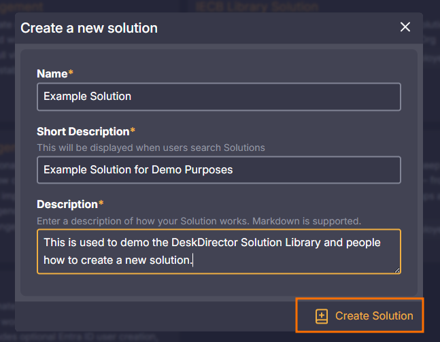Image resolution: width=440 pixels, height=342 pixels.
Task: Click the required asterisk beside Description label
Action: [x=101, y=203]
